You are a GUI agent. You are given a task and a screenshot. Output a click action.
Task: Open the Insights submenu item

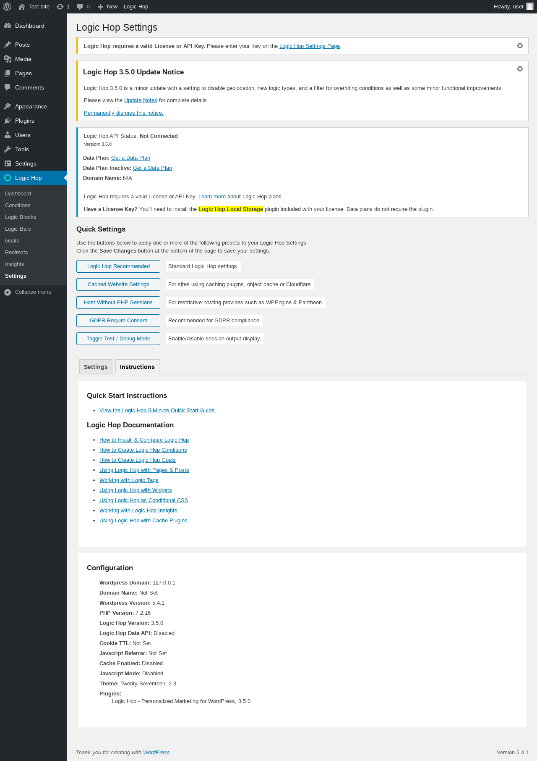[15, 264]
